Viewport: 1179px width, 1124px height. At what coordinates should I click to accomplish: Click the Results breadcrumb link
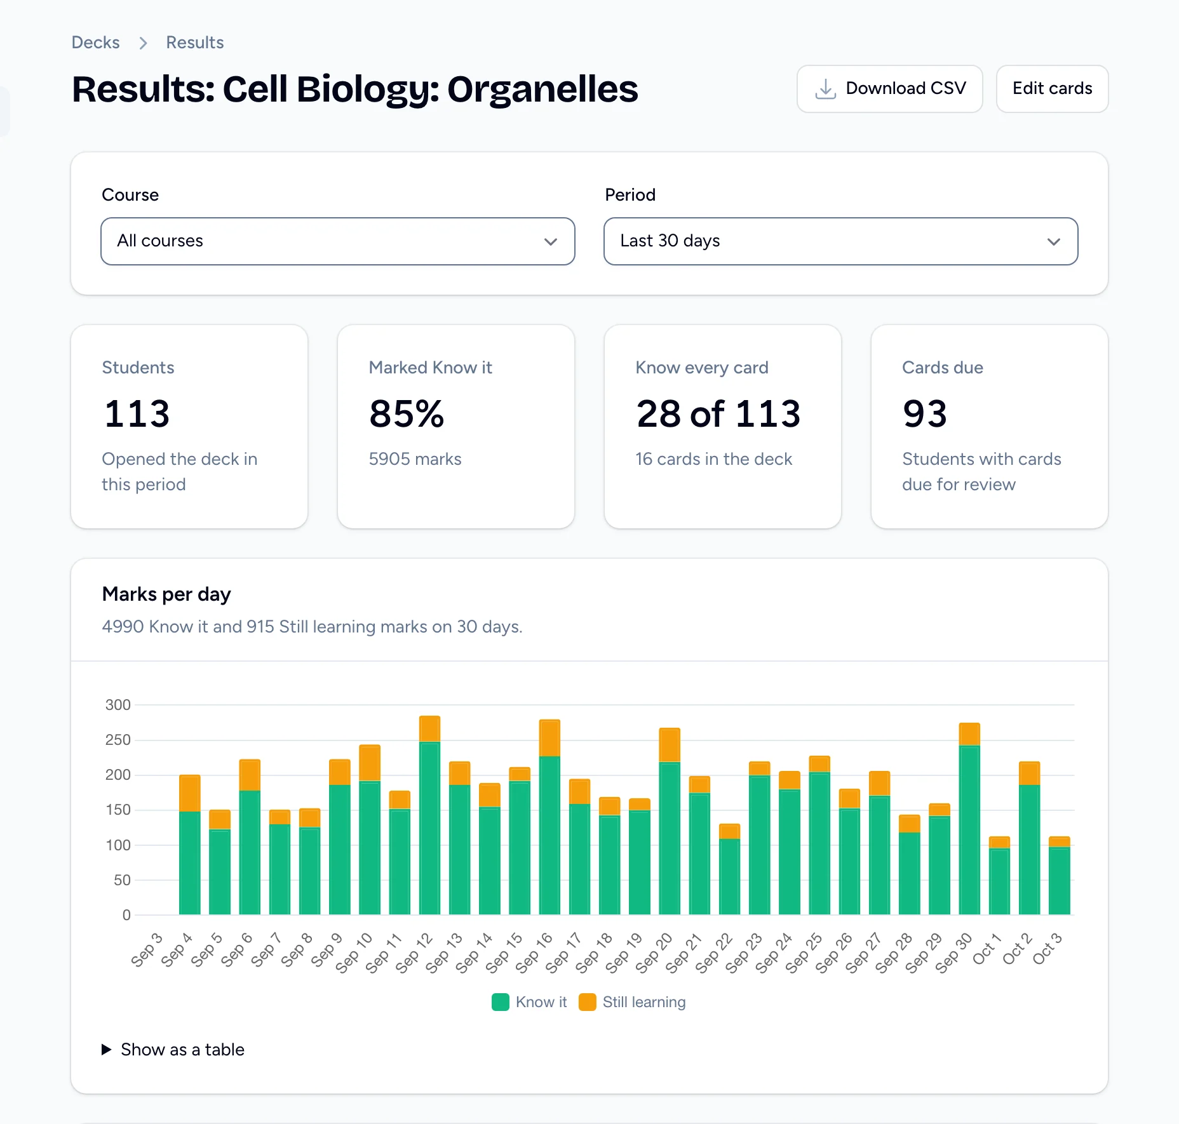coord(194,43)
